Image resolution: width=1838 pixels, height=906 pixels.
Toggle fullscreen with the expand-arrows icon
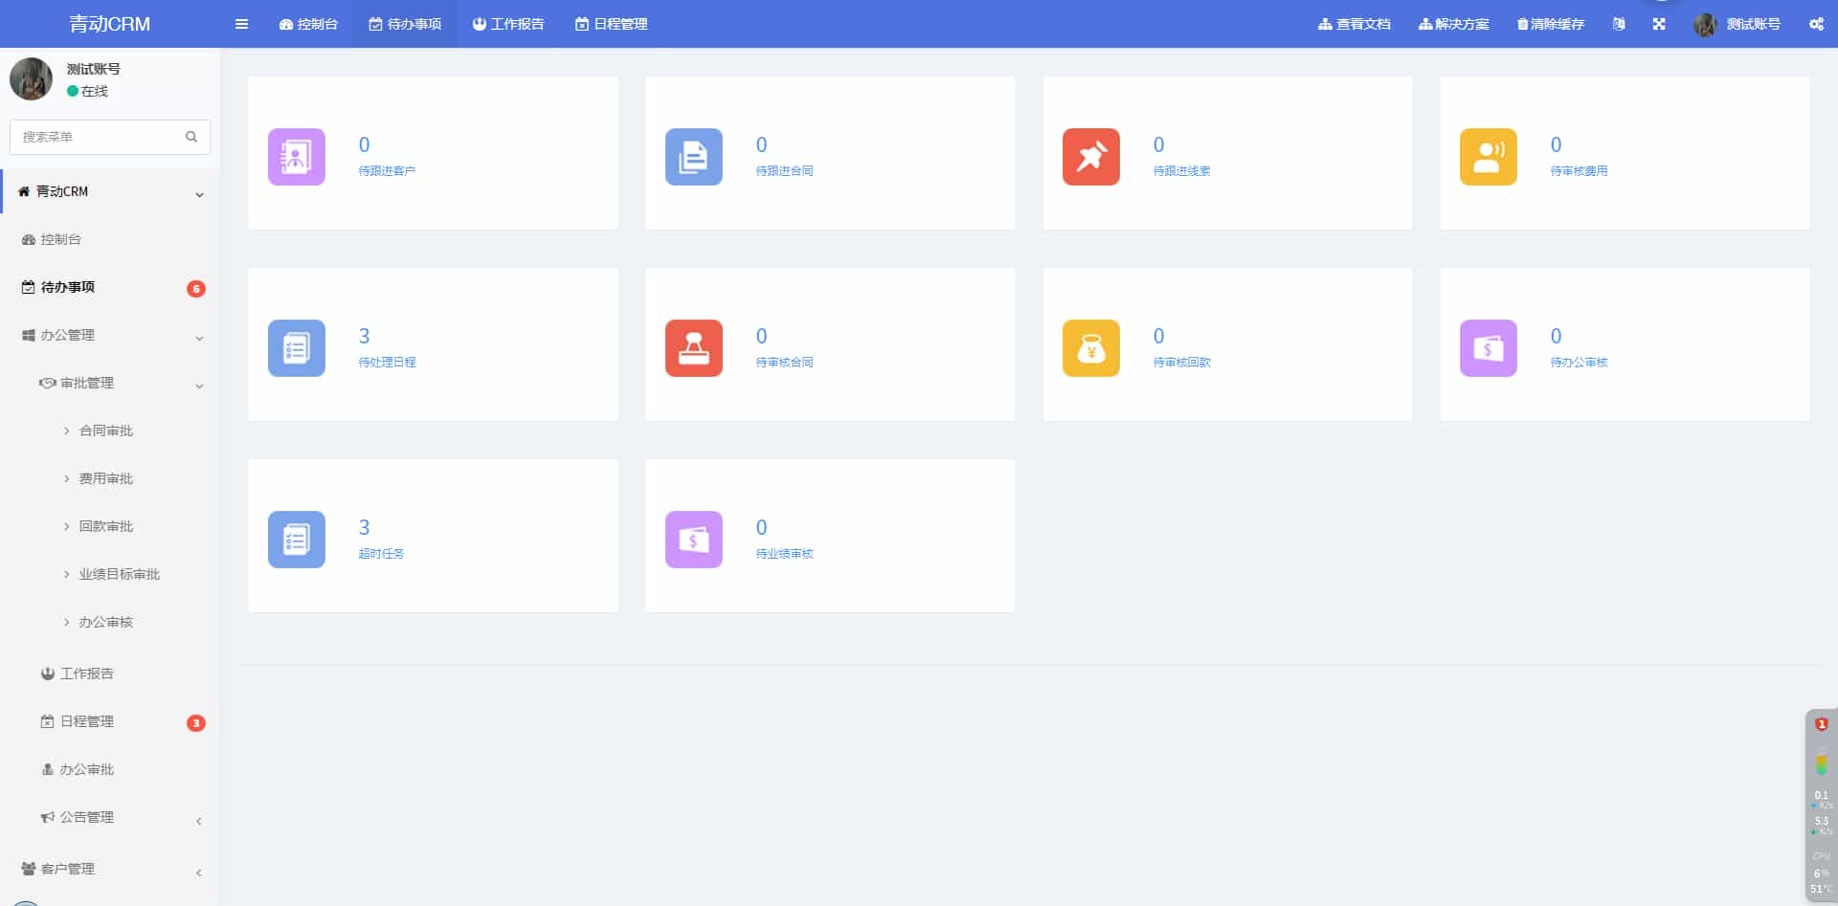pyautogui.click(x=1659, y=24)
